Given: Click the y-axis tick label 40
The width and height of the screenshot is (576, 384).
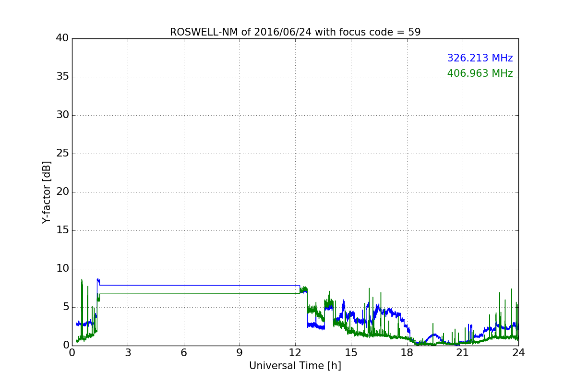Looking at the screenshot, I should point(62,38).
